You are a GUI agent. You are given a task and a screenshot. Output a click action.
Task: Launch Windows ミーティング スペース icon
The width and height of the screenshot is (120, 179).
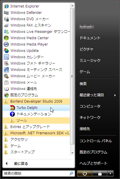(6, 70)
